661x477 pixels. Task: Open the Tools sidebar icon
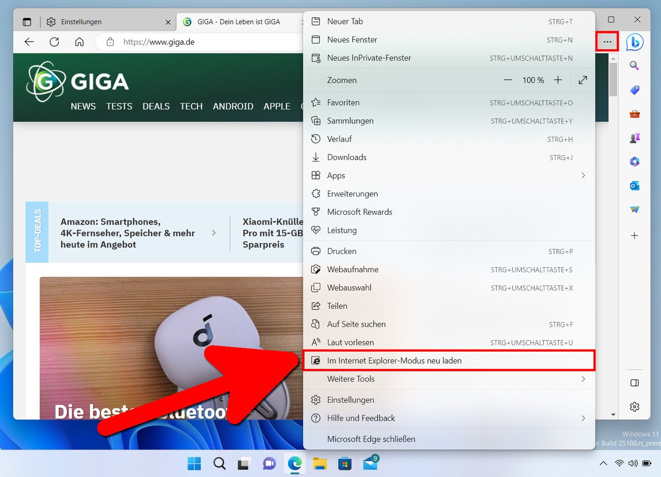[634, 114]
